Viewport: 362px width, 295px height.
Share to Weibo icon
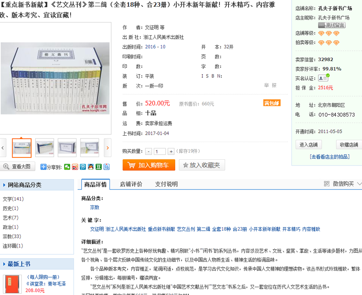coord(75,167)
